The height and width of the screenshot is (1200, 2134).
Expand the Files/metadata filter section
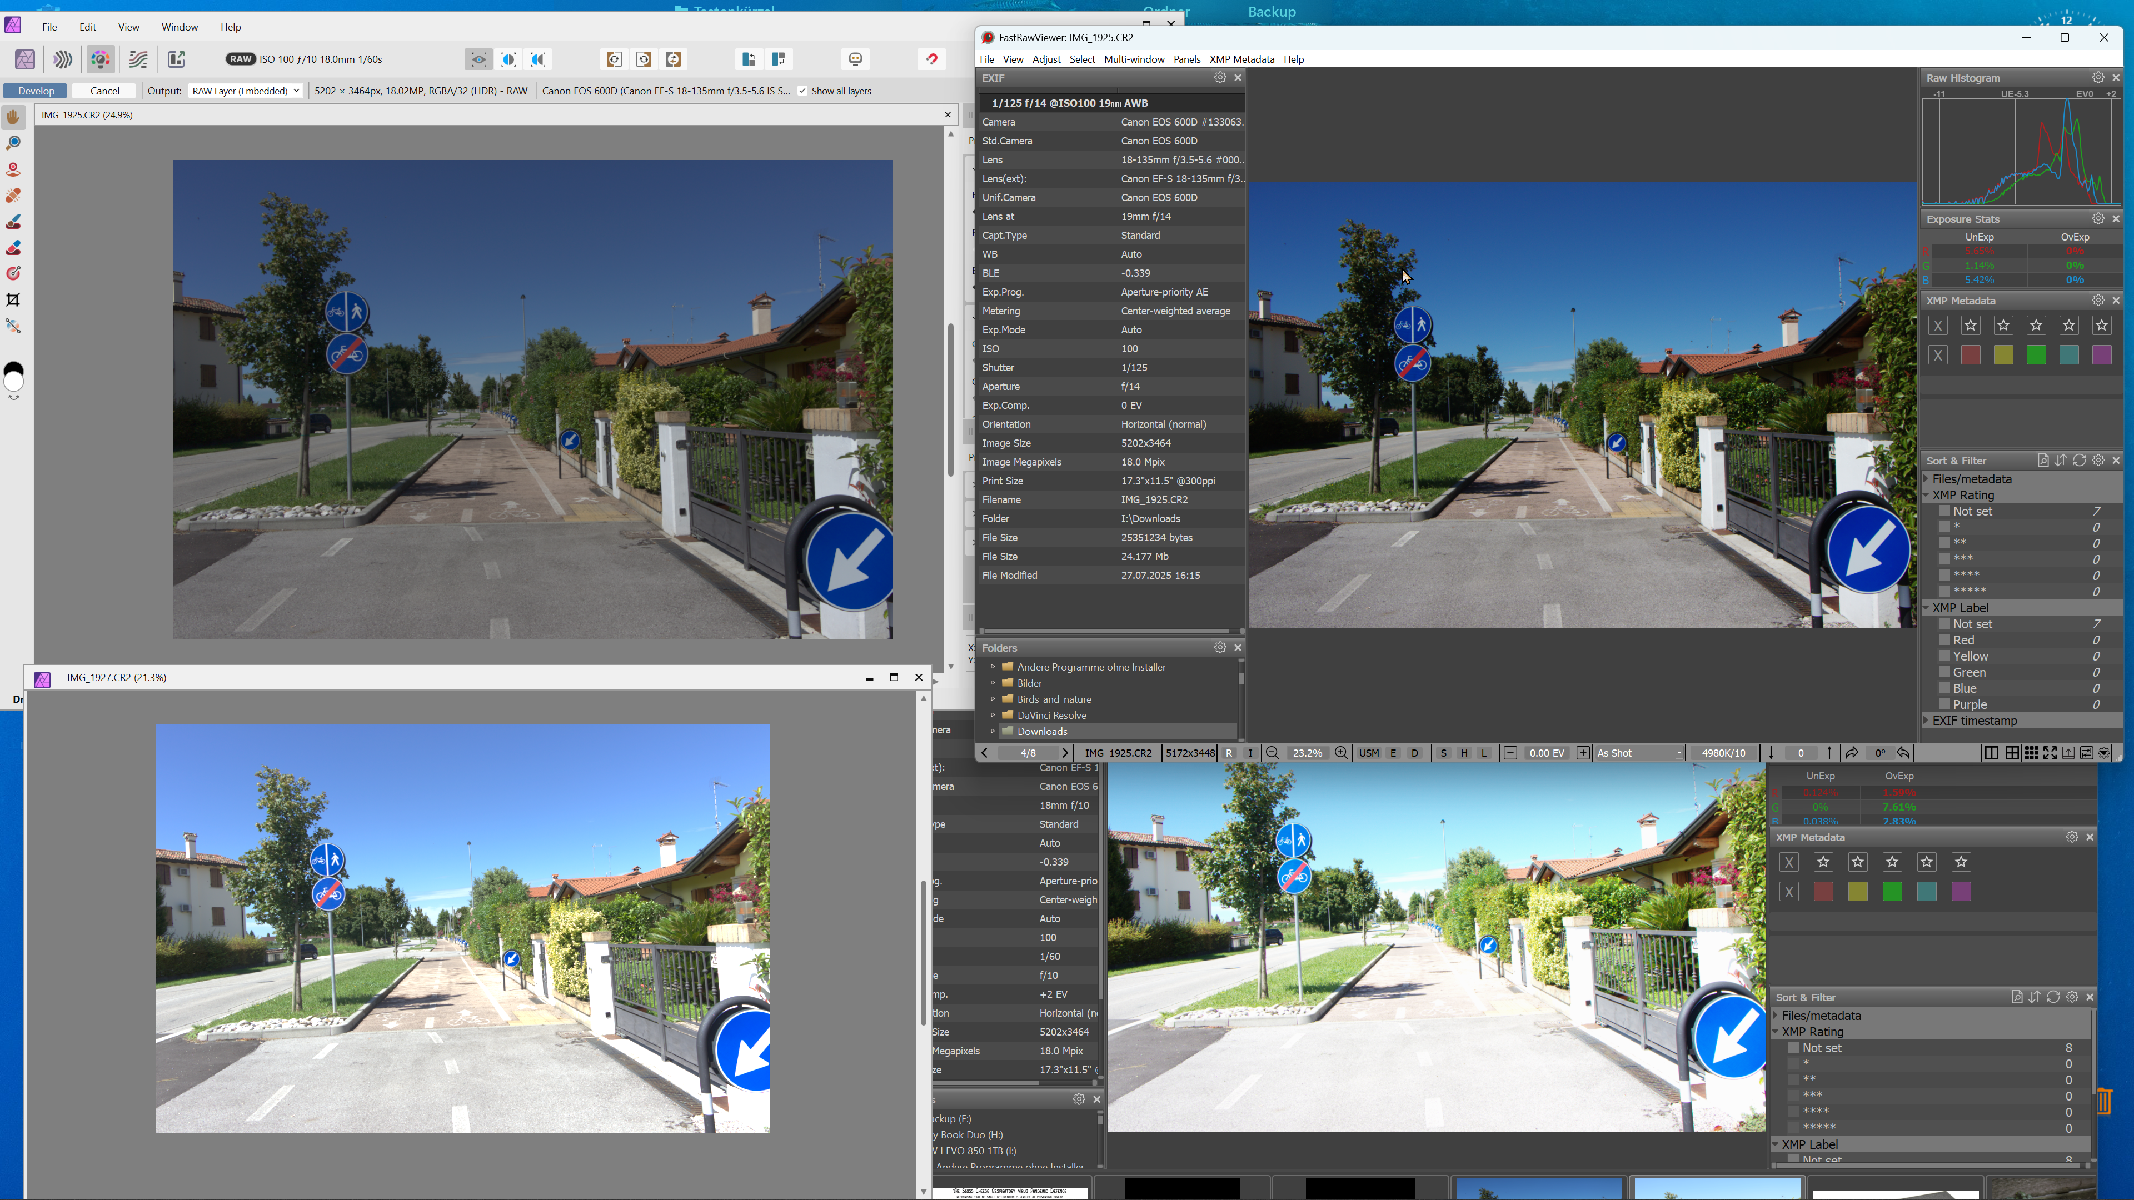[1971, 479]
